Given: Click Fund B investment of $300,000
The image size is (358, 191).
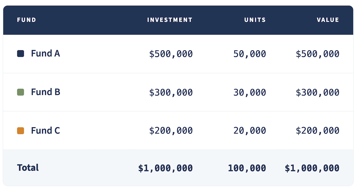Looking at the screenshot, I should click(x=171, y=92).
